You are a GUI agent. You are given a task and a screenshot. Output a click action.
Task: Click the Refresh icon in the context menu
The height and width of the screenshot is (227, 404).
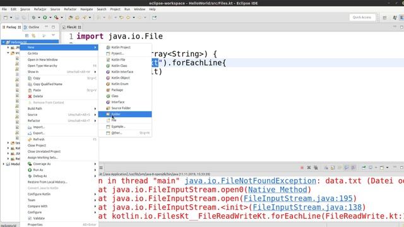tap(30, 139)
